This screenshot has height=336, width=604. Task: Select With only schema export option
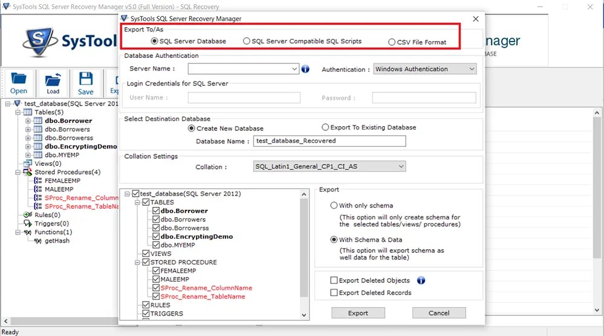click(334, 205)
